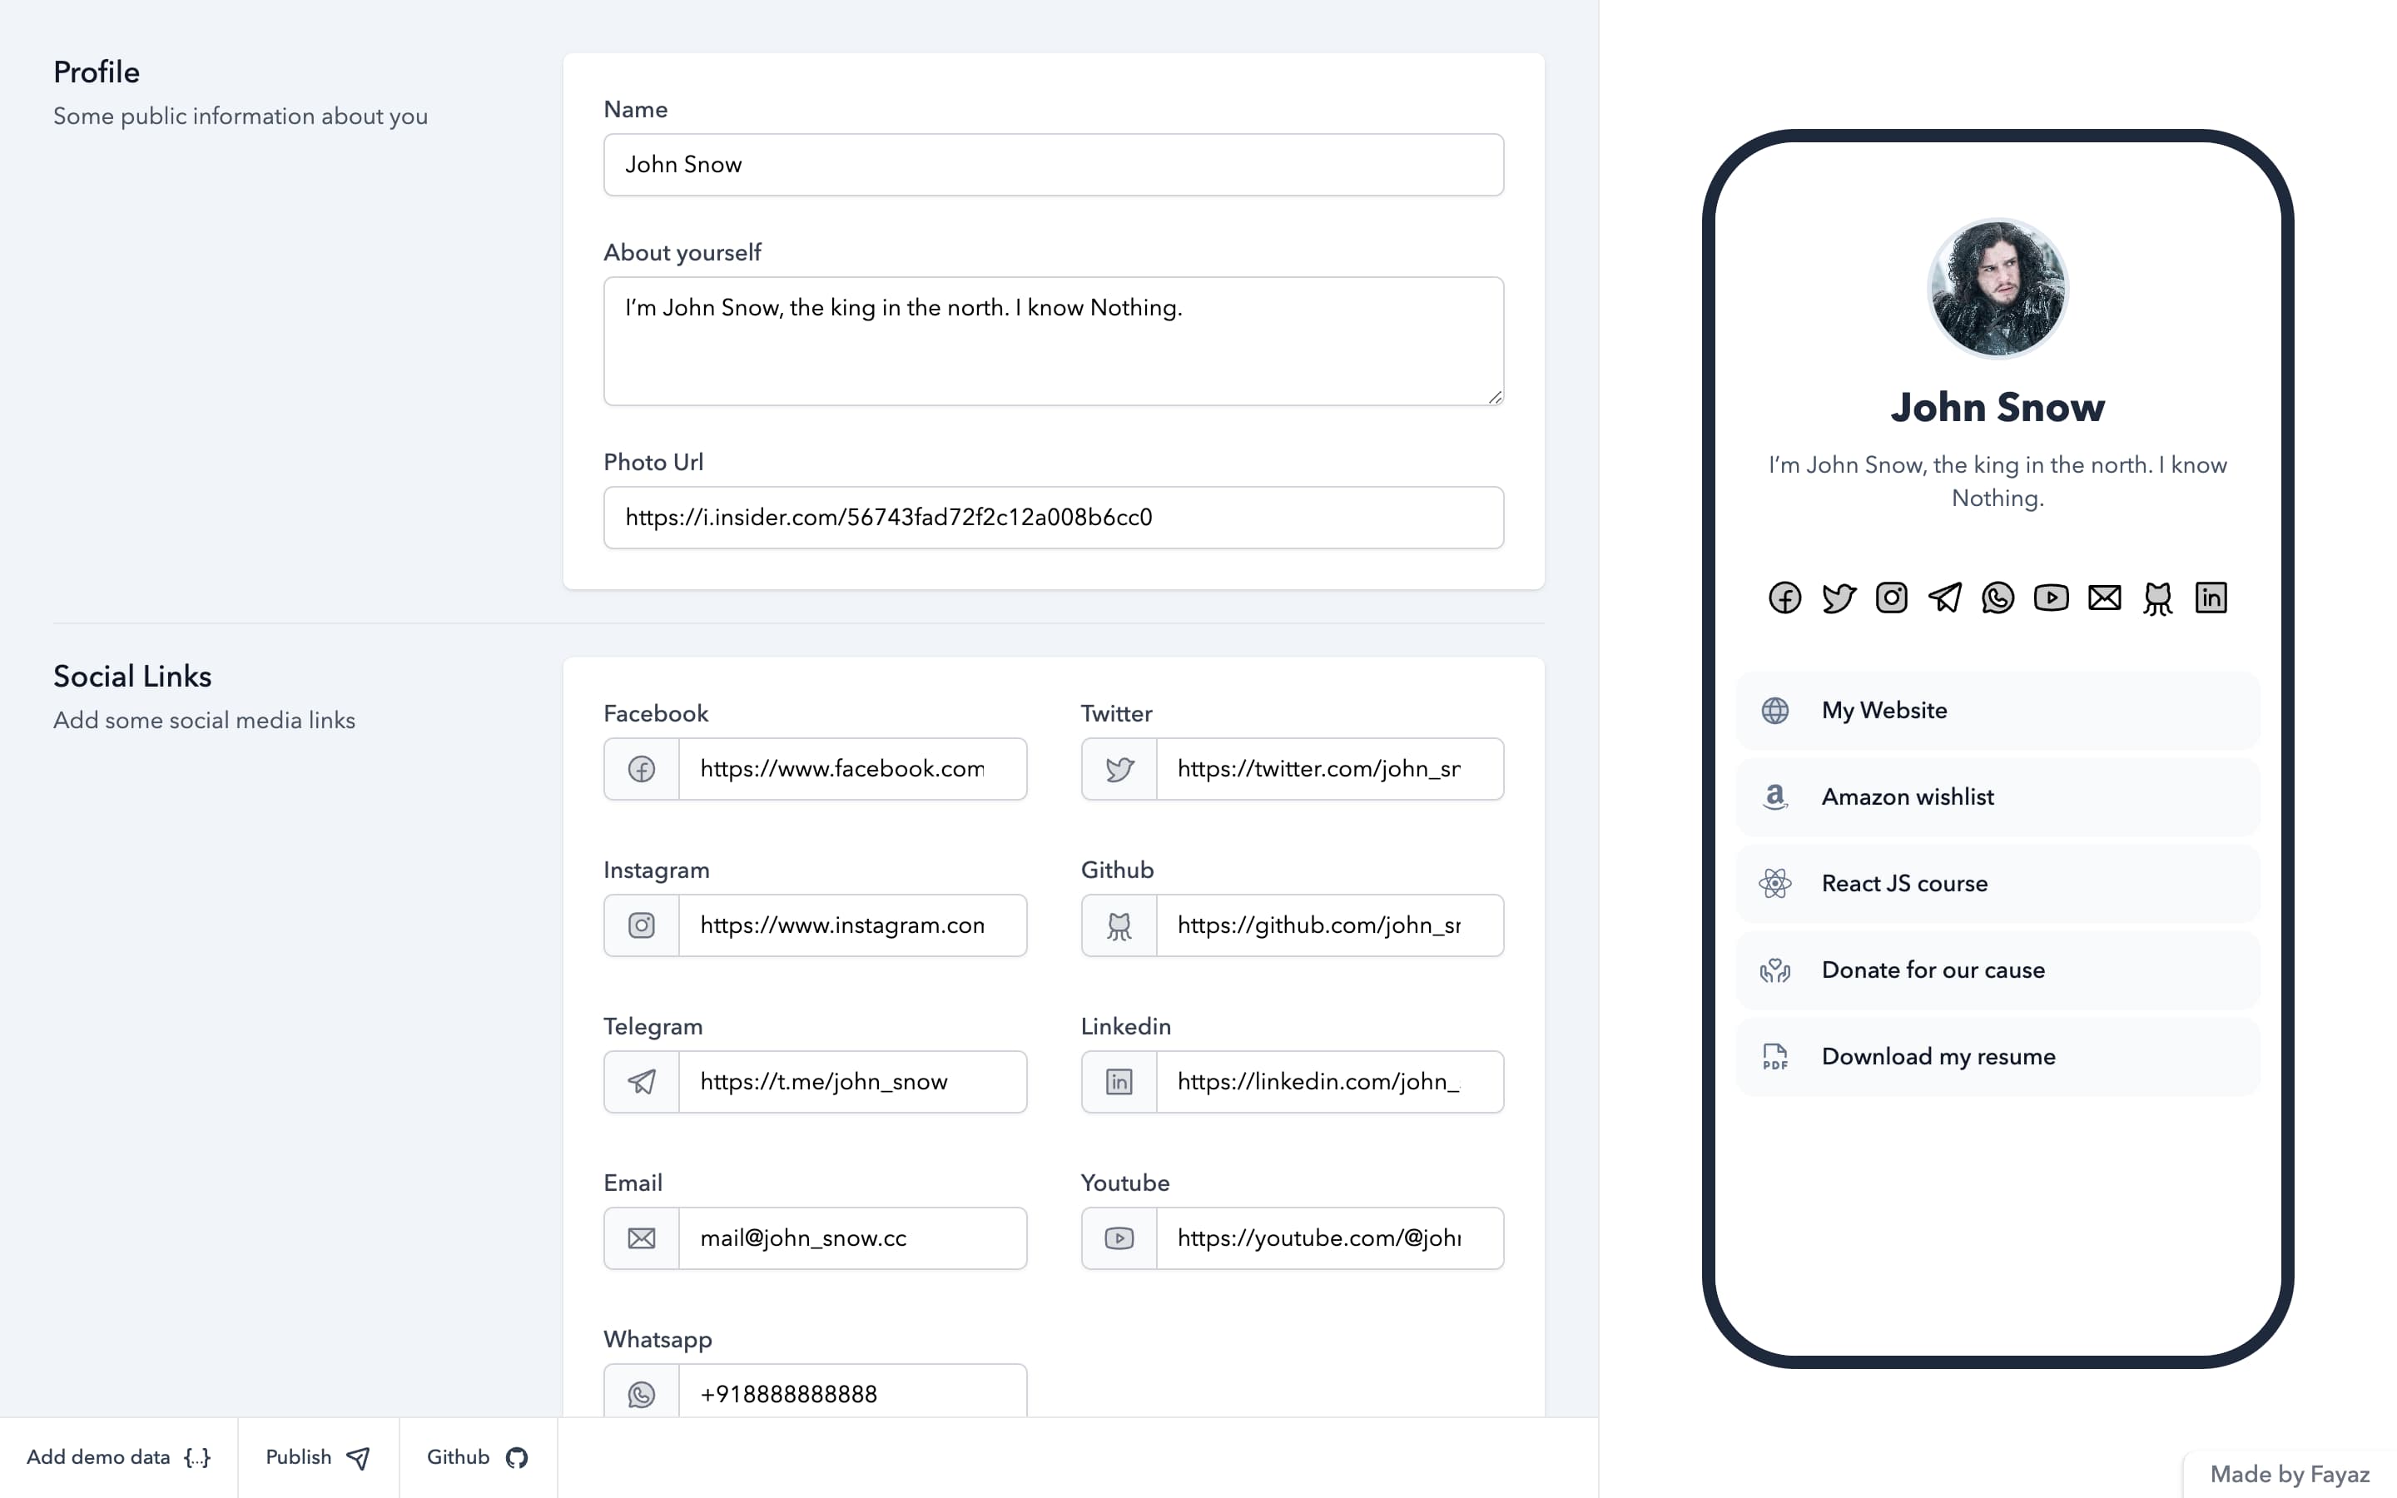The image size is (2397, 1498).
Task: Click the GitHub icon beside the Github field
Action: (x=1119, y=925)
